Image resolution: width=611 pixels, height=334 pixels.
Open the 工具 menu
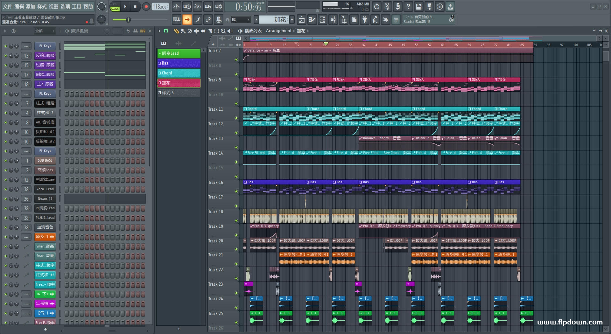click(x=76, y=6)
